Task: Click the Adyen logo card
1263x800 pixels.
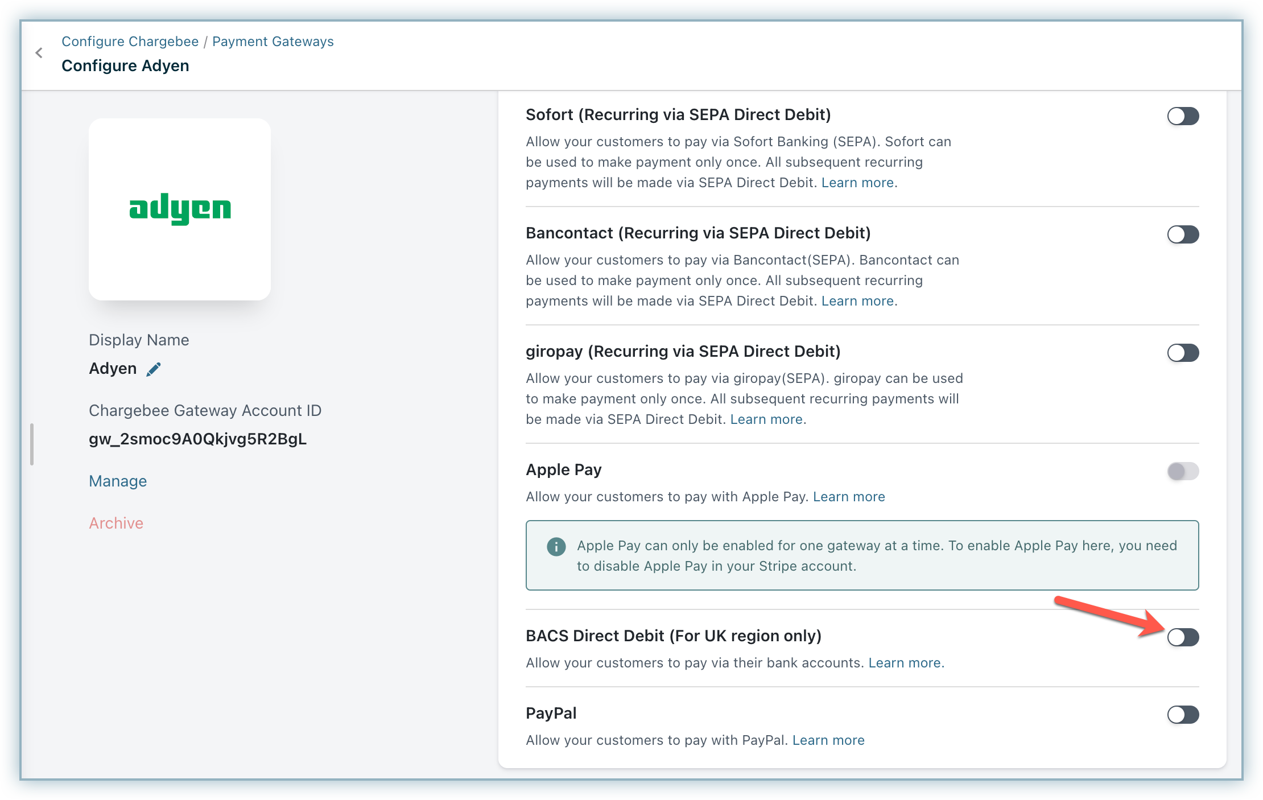Action: [180, 209]
